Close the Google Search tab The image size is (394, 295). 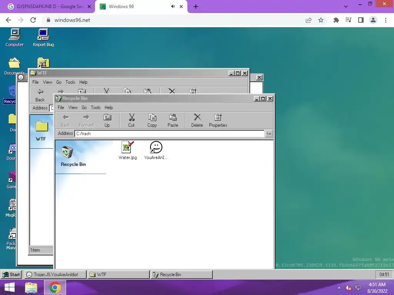pyautogui.click(x=89, y=7)
